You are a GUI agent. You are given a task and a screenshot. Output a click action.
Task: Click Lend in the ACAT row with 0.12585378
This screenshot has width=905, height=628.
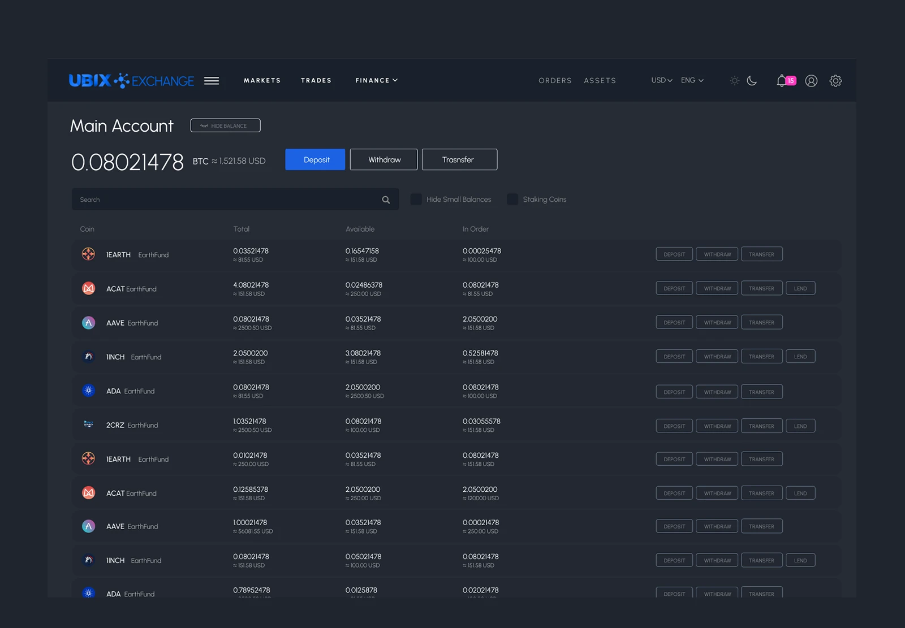coord(800,493)
